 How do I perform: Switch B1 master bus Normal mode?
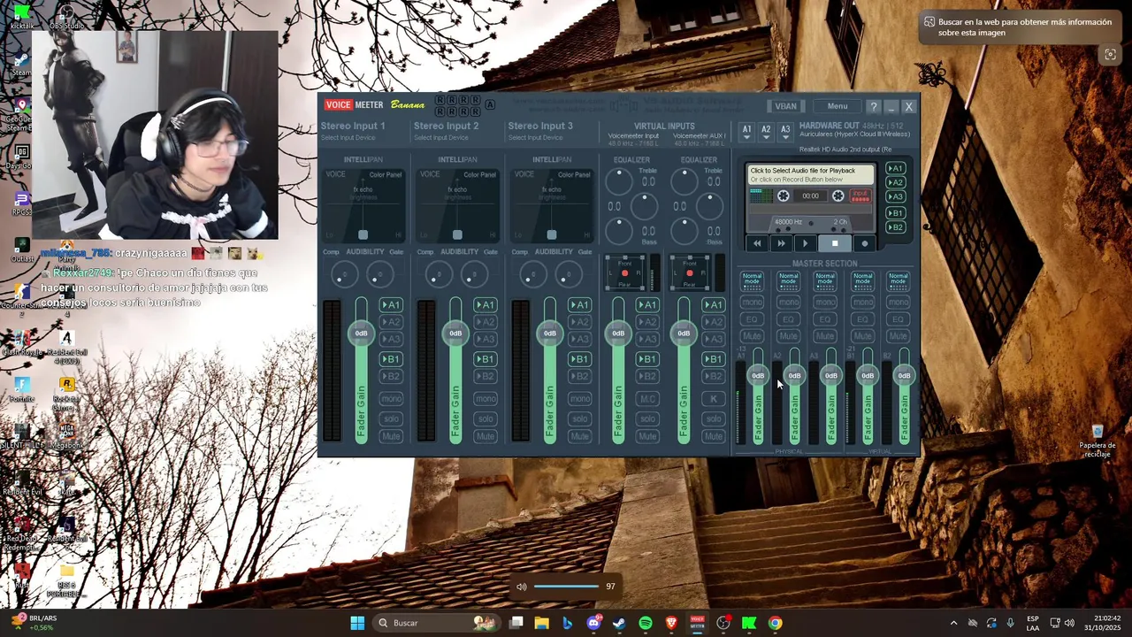tap(862, 280)
